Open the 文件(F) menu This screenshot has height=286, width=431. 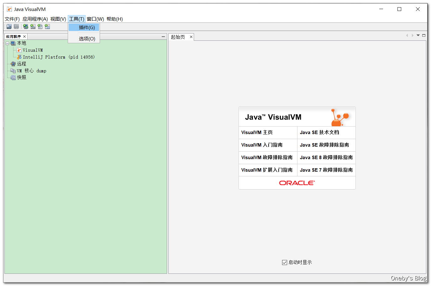pyautogui.click(x=12, y=19)
